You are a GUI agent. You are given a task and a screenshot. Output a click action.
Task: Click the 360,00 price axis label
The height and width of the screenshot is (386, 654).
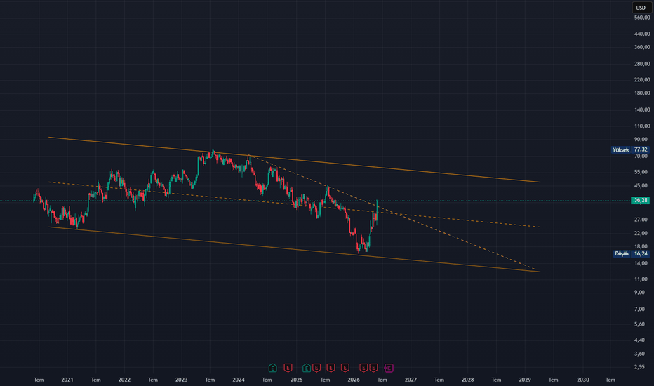pos(642,48)
